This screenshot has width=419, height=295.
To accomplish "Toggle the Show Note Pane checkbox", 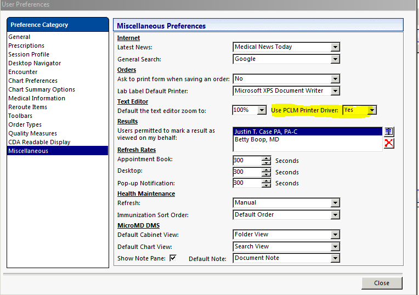I will tap(173, 258).
